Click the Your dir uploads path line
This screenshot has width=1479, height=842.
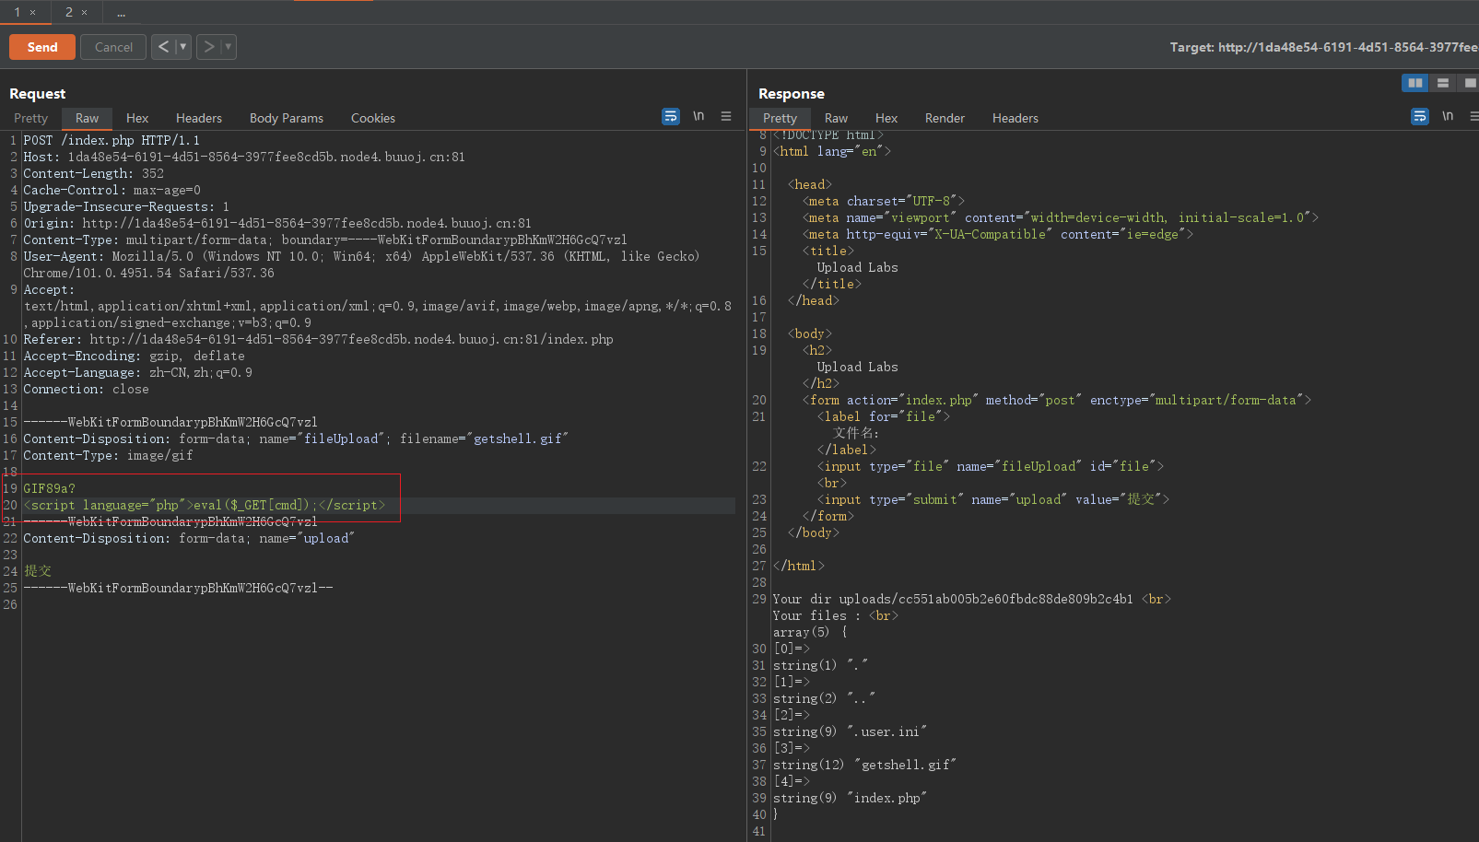(x=971, y=599)
